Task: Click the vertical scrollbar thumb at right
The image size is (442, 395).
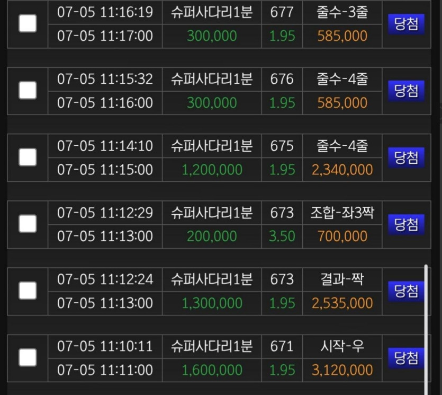Action: point(426,329)
